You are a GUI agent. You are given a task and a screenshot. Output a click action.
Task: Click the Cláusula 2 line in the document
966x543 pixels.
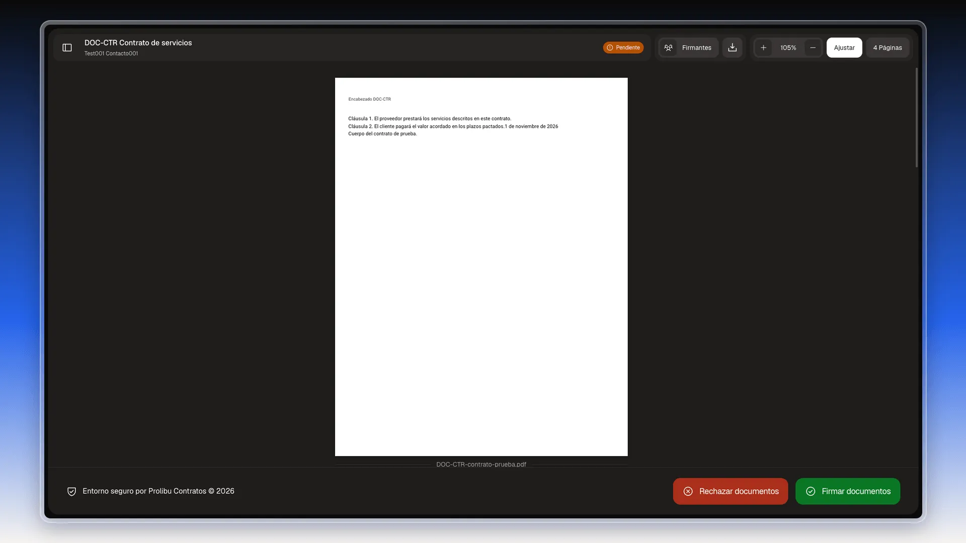pyautogui.click(x=453, y=126)
